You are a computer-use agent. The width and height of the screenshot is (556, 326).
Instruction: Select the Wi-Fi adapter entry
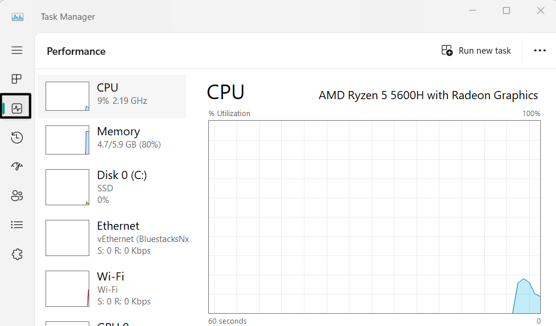[x=112, y=288]
